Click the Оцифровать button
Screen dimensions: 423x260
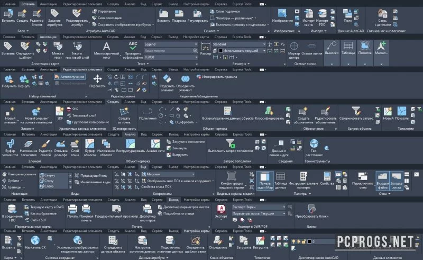click(183, 122)
